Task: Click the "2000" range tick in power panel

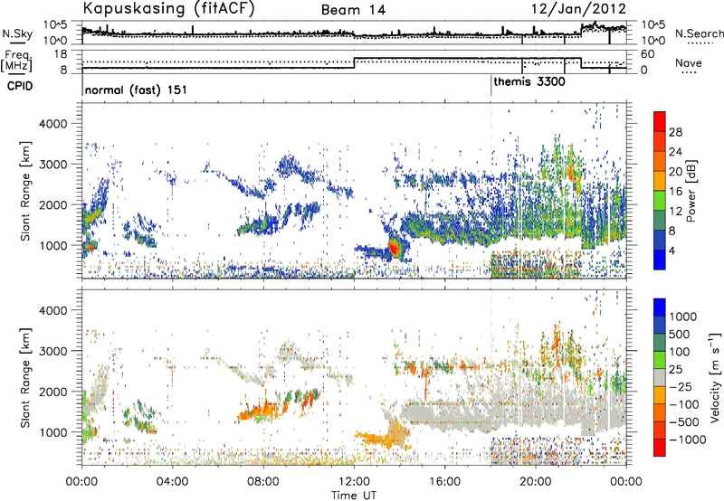Action: tap(52, 204)
